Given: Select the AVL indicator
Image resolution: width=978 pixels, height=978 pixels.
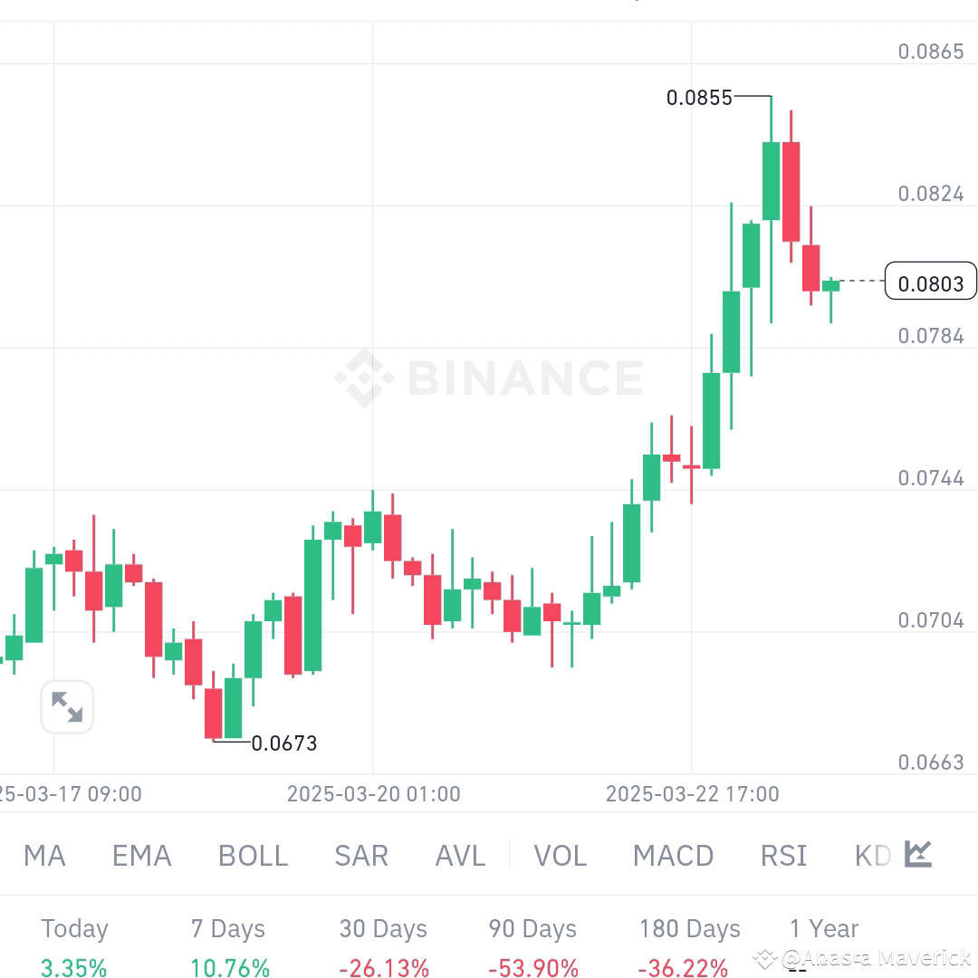Looking at the screenshot, I should (460, 855).
